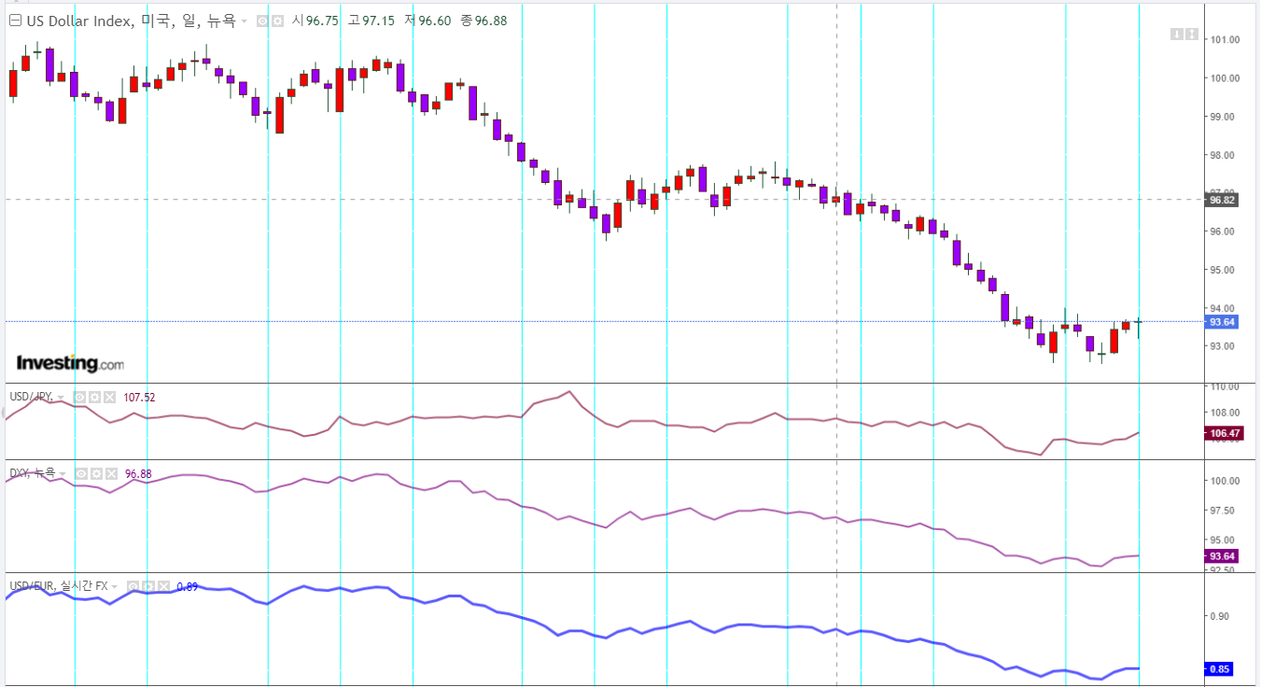
Task: Open the USD/EUR 실시간 FX dropdown arrow
Action: click(x=115, y=587)
